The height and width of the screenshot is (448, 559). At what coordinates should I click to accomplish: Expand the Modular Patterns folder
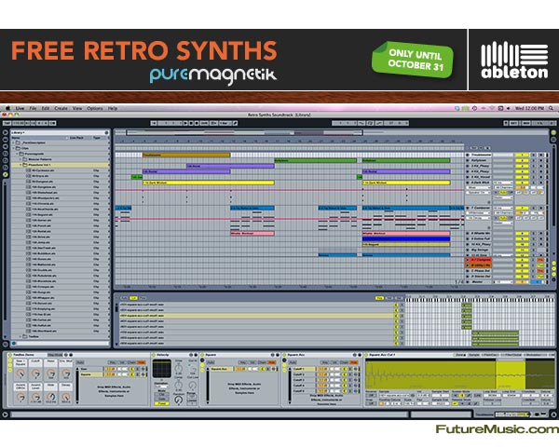20,159
